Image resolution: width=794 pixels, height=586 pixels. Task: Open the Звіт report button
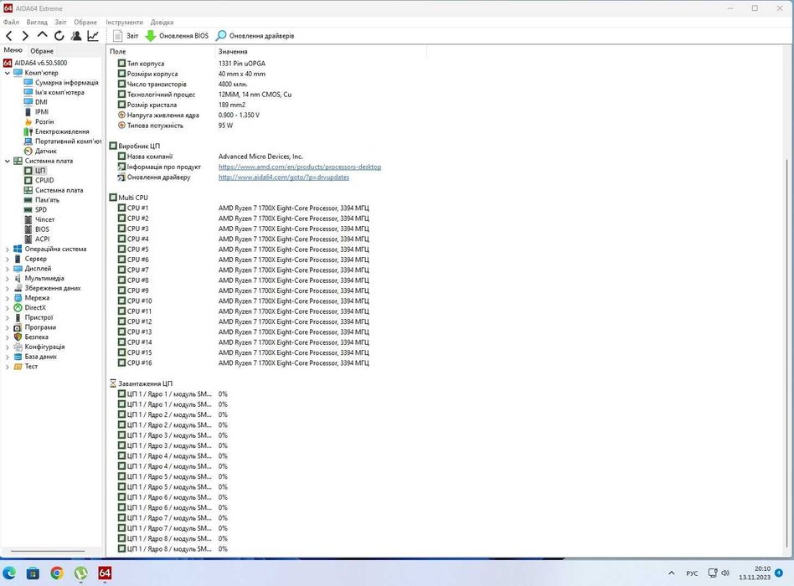(126, 36)
